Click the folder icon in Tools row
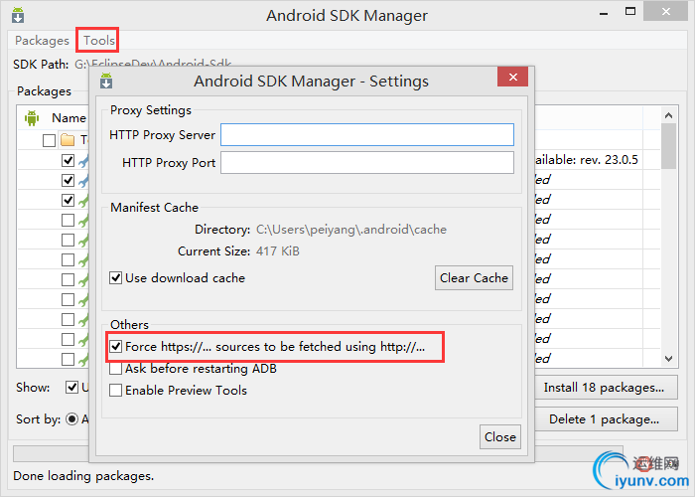The width and height of the screenshot is (695, 497). (68, 140)
